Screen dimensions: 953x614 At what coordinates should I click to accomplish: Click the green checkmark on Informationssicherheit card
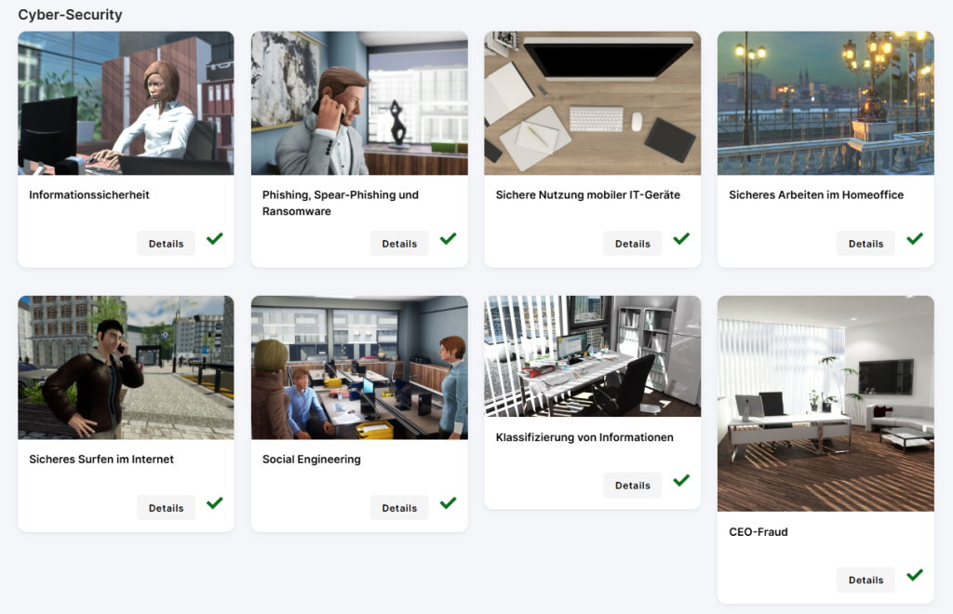215,239
